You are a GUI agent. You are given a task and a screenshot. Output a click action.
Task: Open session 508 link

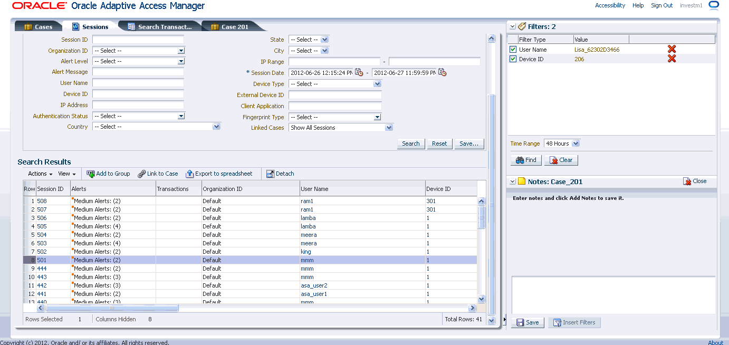[42, 201]
